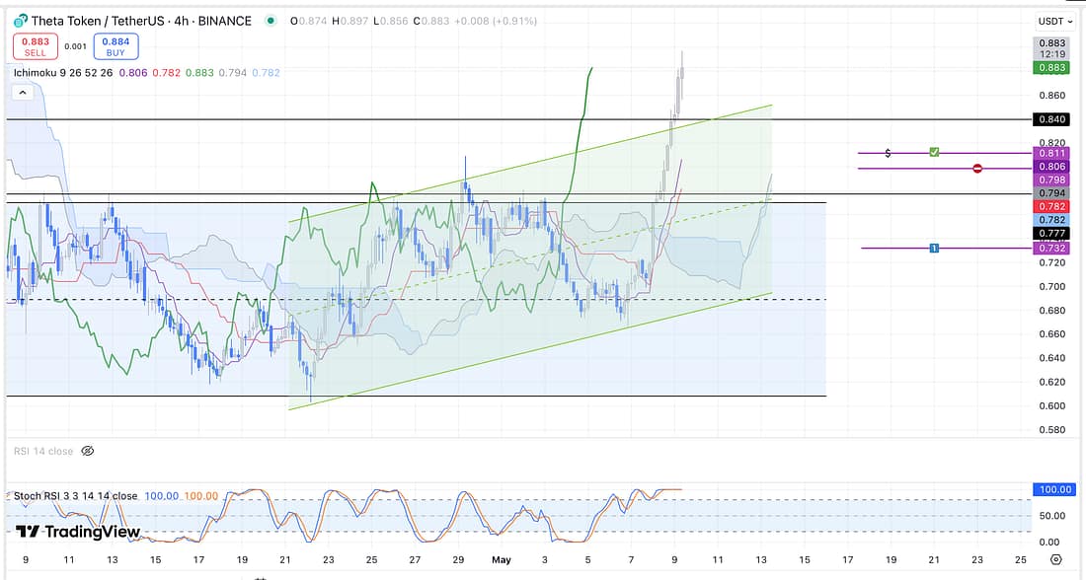
Task: Click the black 0.840 price line label
Action: (x=1051, y=119)
